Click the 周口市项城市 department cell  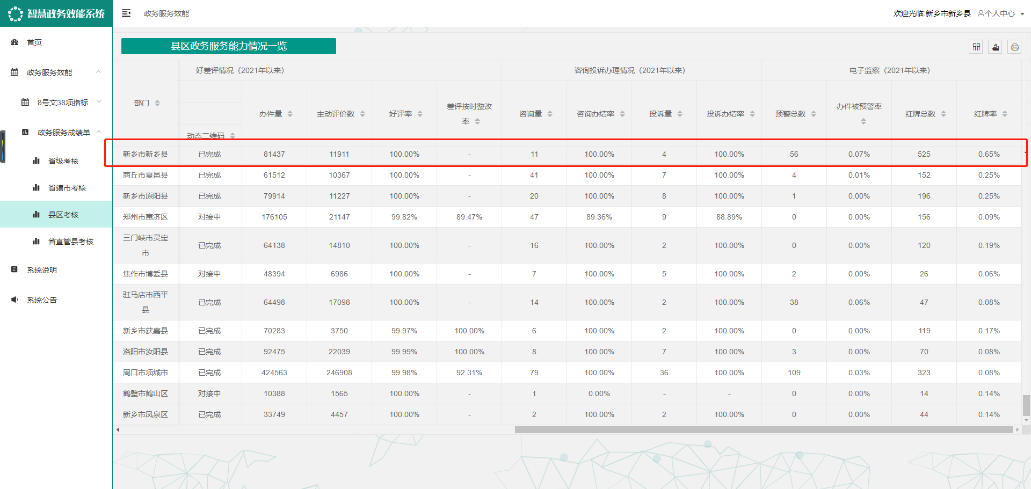pos(146,373)
